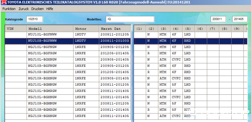Select model row NGJ10R-BGXNGW
The height and width of the screenshot is (122, 251).
tap(68, 79)
